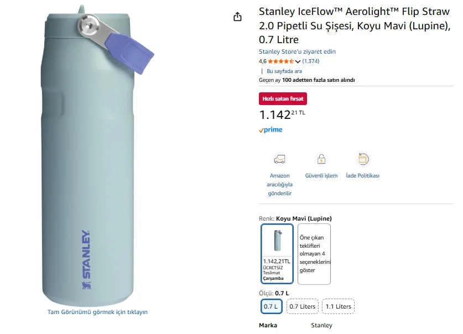Select the Koyu Mavi (Lupine) color swatch
The image size is (463, 334).
(x=277, y=253)
